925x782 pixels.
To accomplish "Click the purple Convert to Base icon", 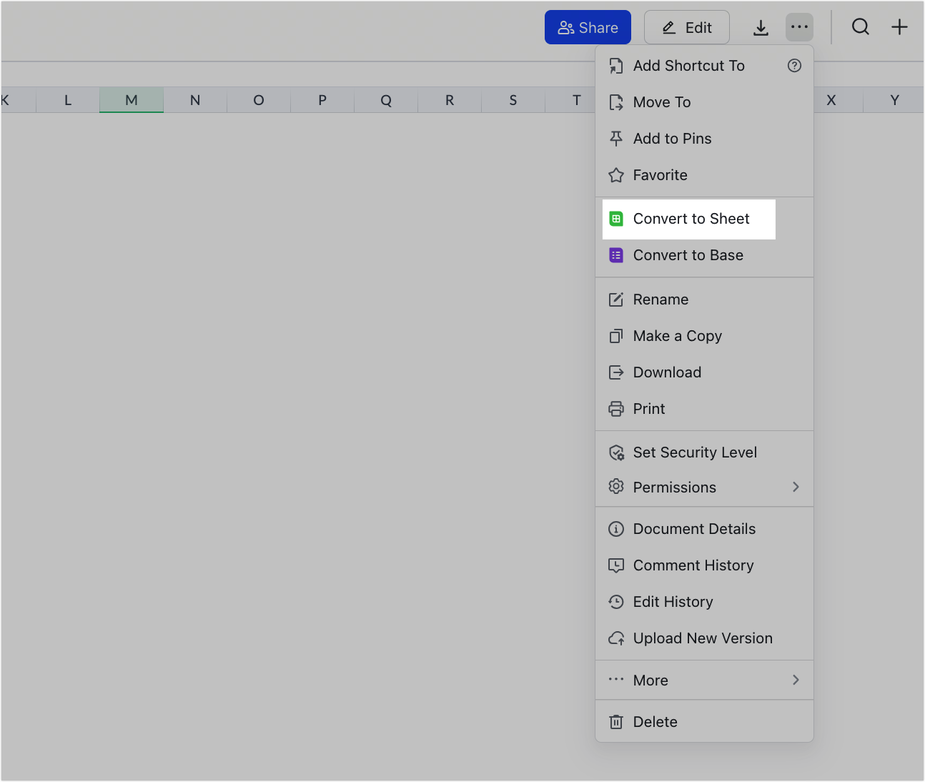I will click(616, 255).
